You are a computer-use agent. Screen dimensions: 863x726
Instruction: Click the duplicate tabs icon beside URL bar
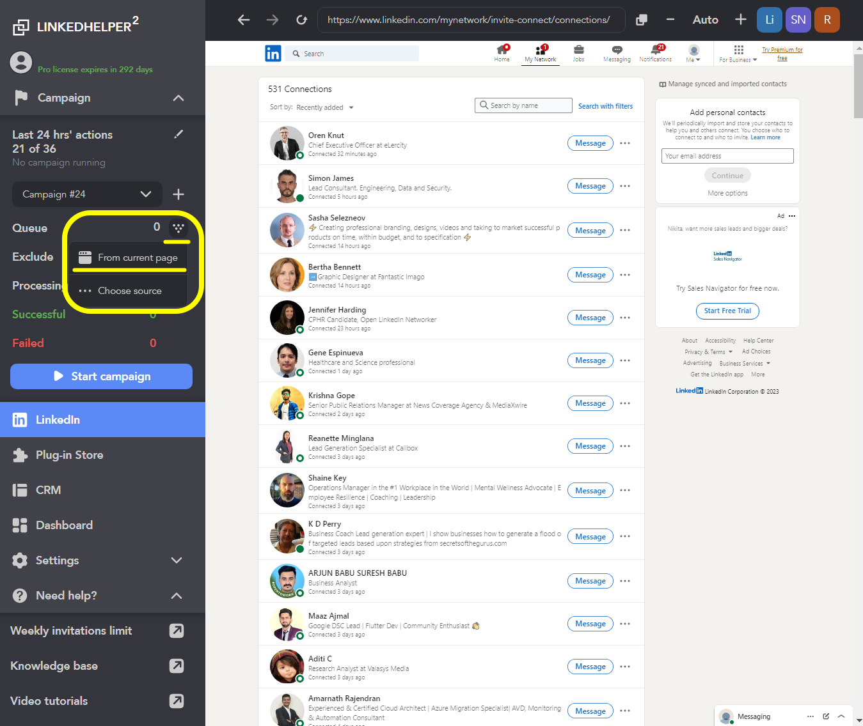pos(642,20)
